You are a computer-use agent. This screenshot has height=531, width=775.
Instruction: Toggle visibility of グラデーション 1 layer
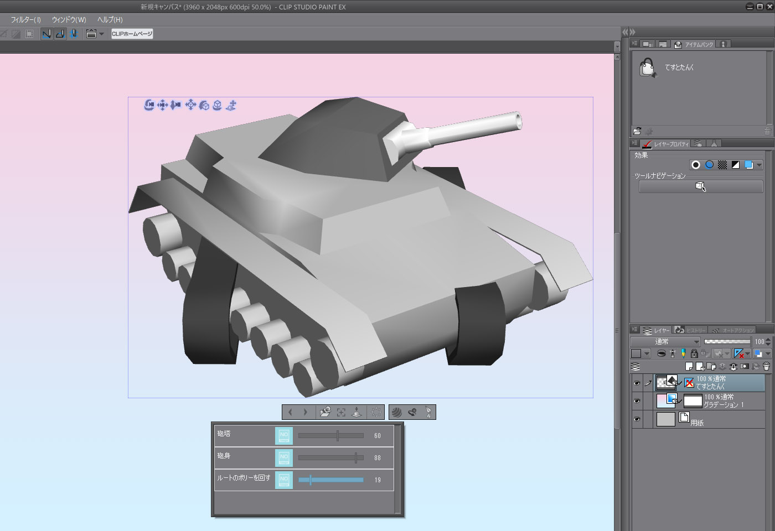coord(637,401)
